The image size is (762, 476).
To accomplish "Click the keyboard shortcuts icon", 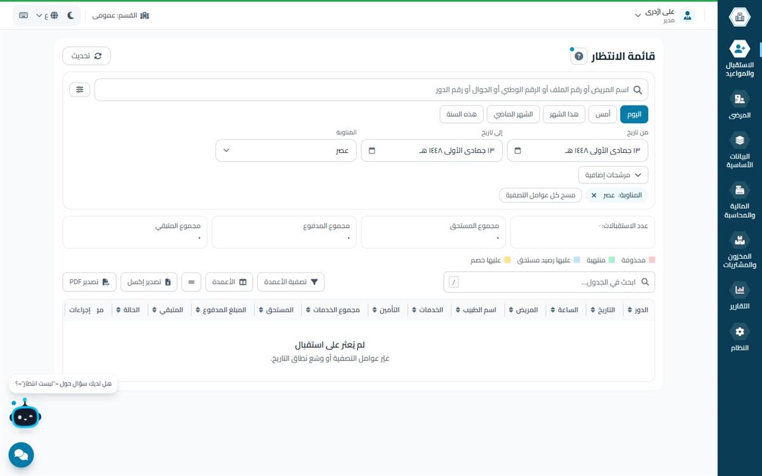I will pos(23,15).
